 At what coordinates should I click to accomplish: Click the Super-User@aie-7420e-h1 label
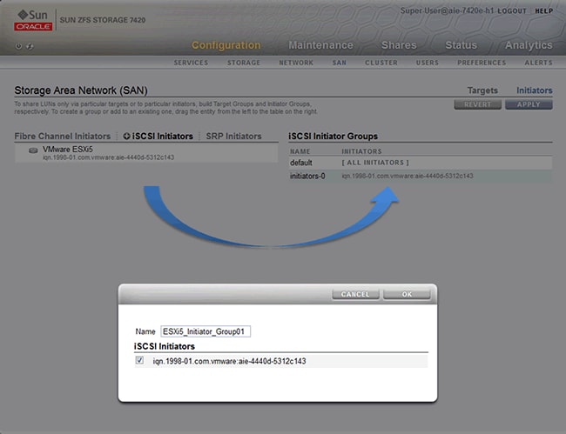coord(447,10)
